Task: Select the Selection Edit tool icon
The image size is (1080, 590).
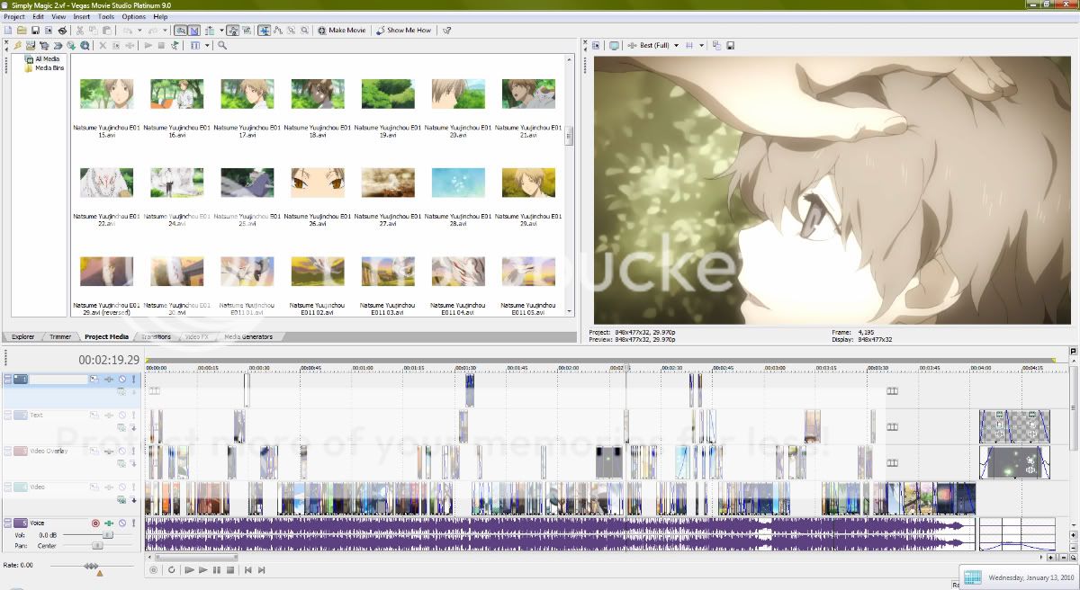Action: [291, 30]
